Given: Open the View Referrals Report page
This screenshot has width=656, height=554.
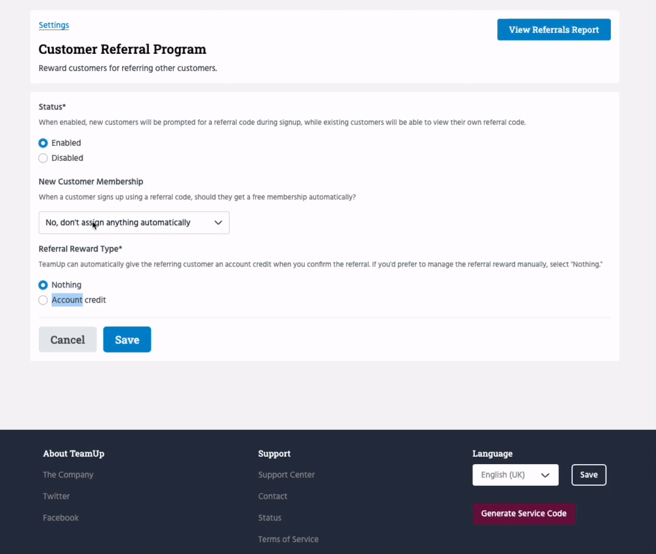Looking at the screenshot, I should pyautogui.click(x=554, y=30).
